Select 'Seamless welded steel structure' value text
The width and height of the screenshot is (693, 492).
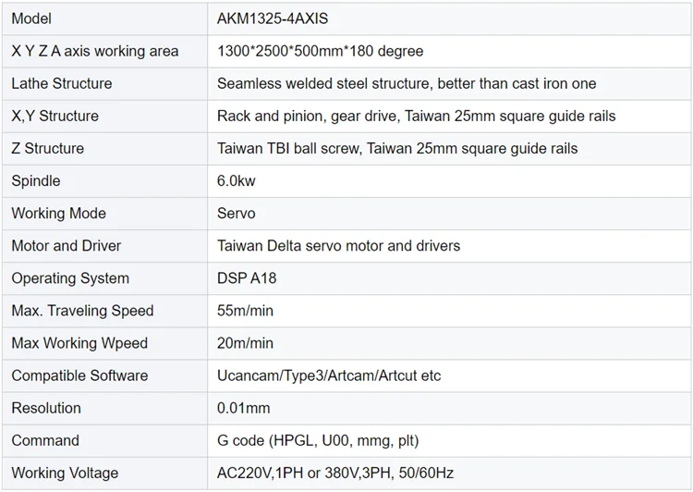click(323, 83)
